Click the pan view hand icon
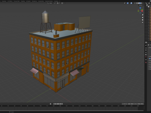The image size is (151, 113). pos(143,17)
